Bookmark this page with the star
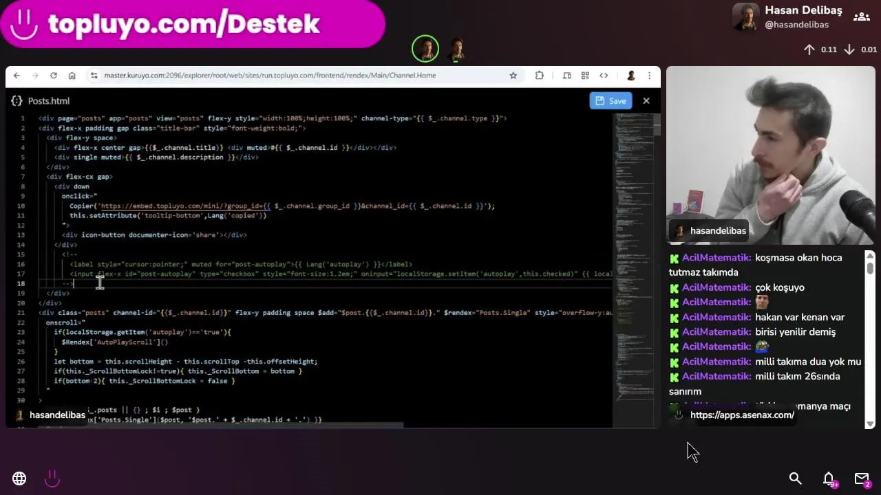This screenshot has height=495, width=881. (x=513, y=76)
